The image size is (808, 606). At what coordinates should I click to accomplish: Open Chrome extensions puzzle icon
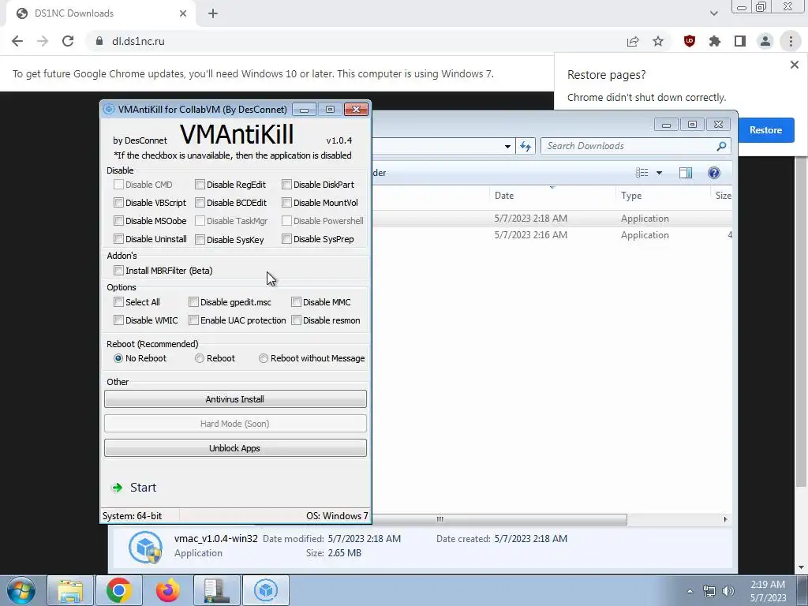click(x=715, y=41)
